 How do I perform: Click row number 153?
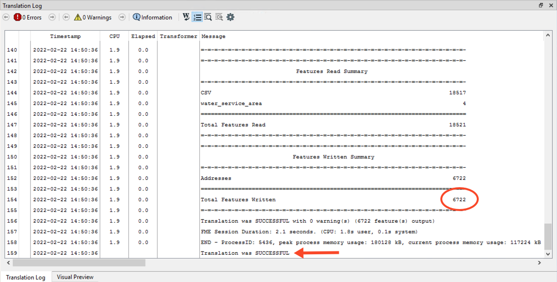[12, 189]
